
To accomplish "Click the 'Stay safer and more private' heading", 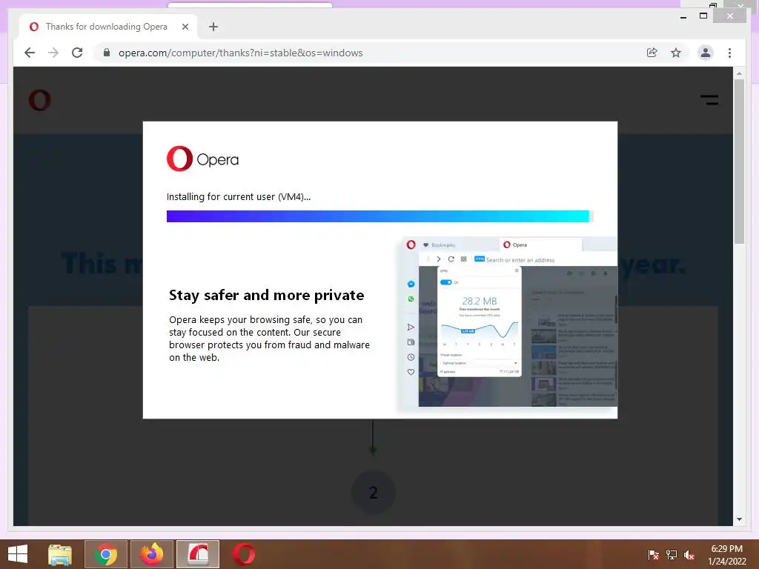I will click(266, 295).
